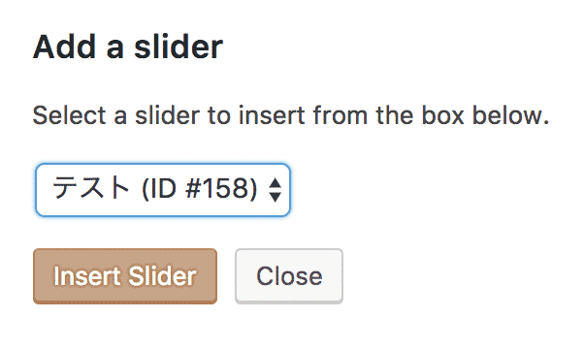The width and height of the screenshot is (584, 349).
Task: Focus the focused slider select field
Action: tap(163, 190)
